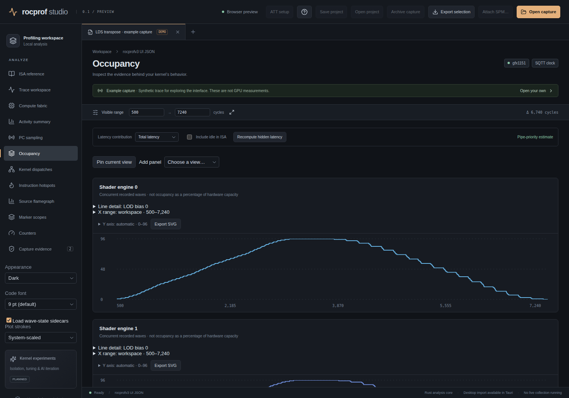Viewport: 569px width, 398px height.
Task: Click Export SVG for Shader engine 0
Action: [x=166, y=224]
